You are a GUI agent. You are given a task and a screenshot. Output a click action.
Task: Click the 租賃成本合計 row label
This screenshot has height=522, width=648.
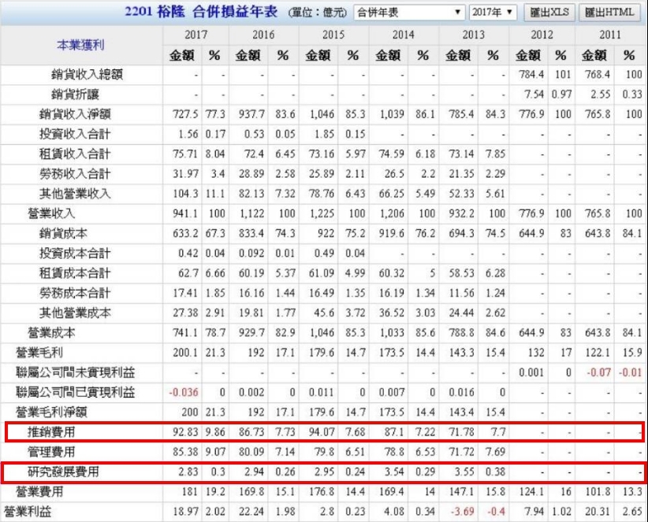click(75, 273)
